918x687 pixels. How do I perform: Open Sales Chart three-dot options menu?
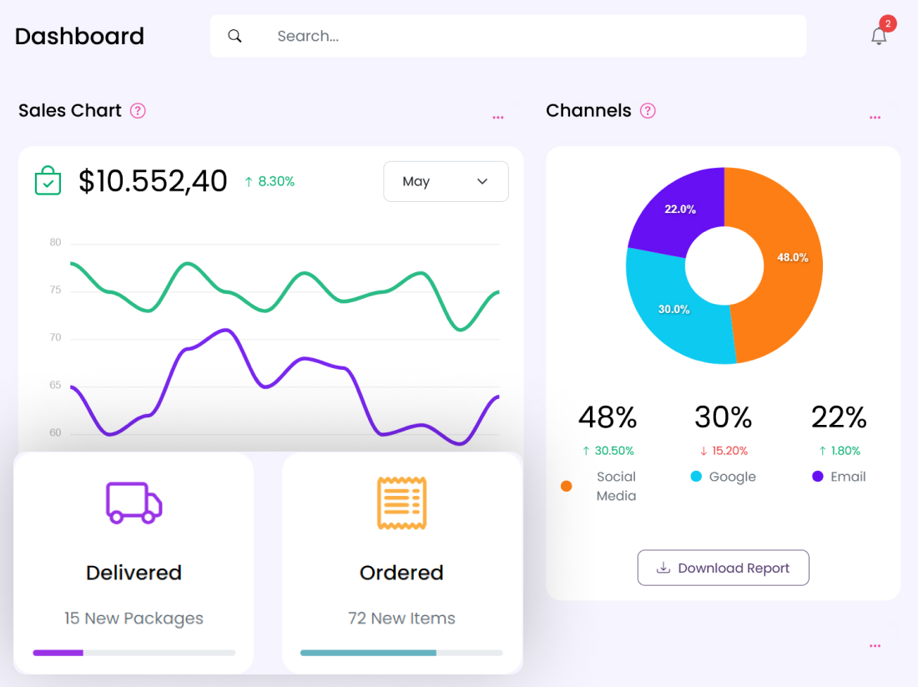498,118
